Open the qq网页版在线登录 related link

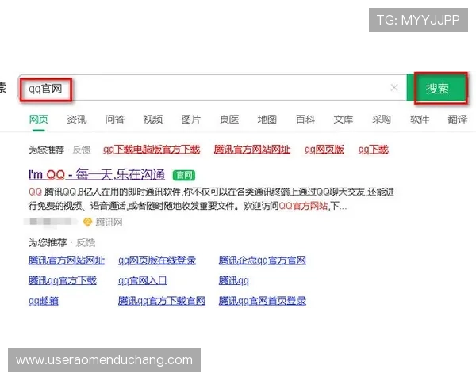(157, 260)
